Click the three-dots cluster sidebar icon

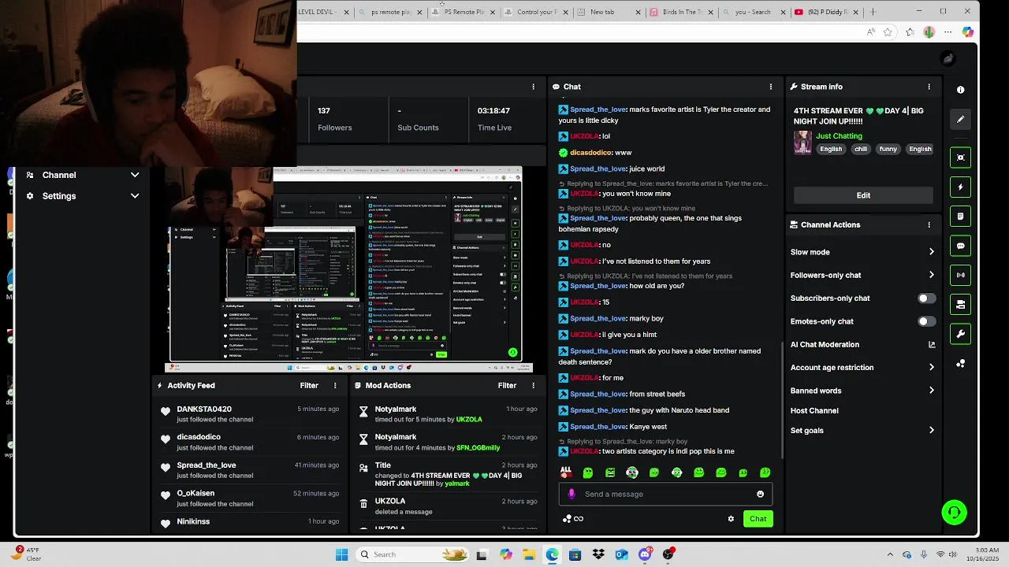click(x=960, y=364)
